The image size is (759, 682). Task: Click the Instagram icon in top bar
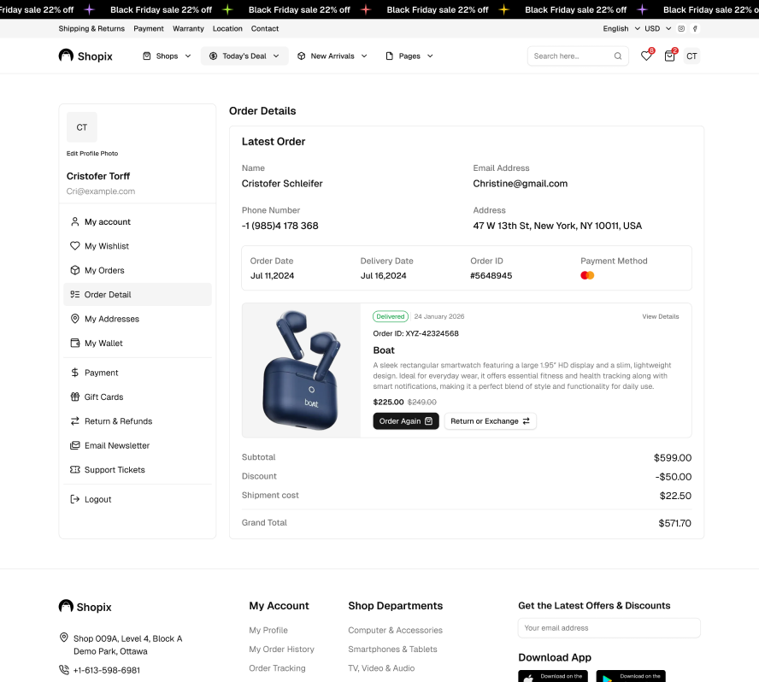pyautogui.click(x=681, y=28)
